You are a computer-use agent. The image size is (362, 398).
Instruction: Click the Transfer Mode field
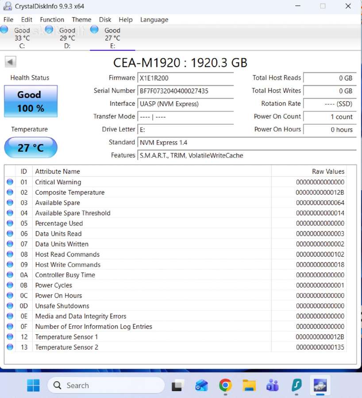pos(185,117)
